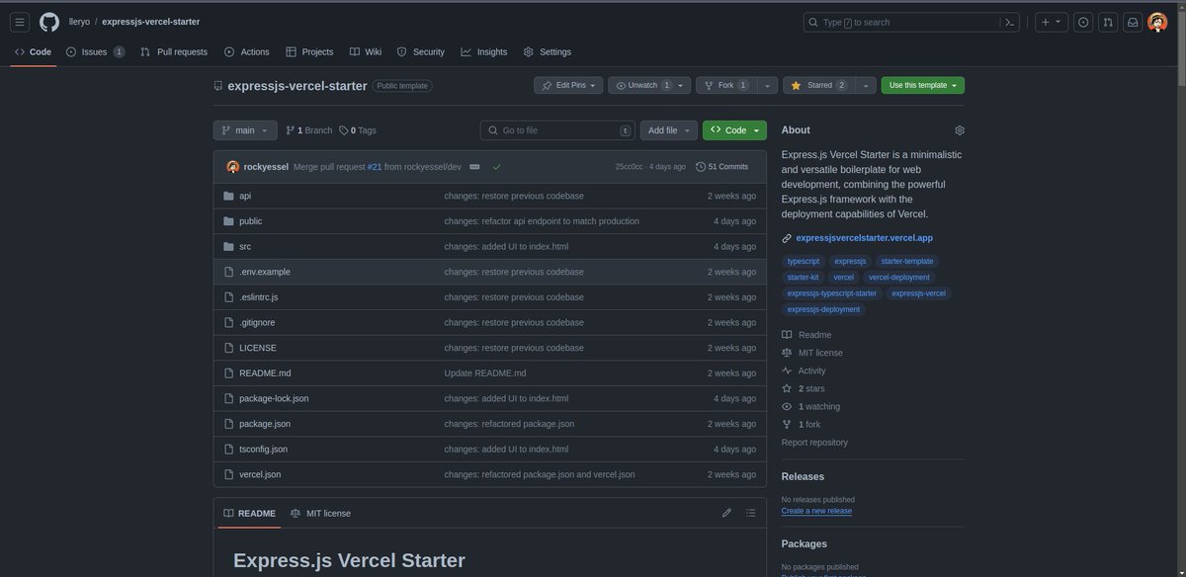Click the typescript topic tag
1186x577 pixels.
[x=804, y=262]
